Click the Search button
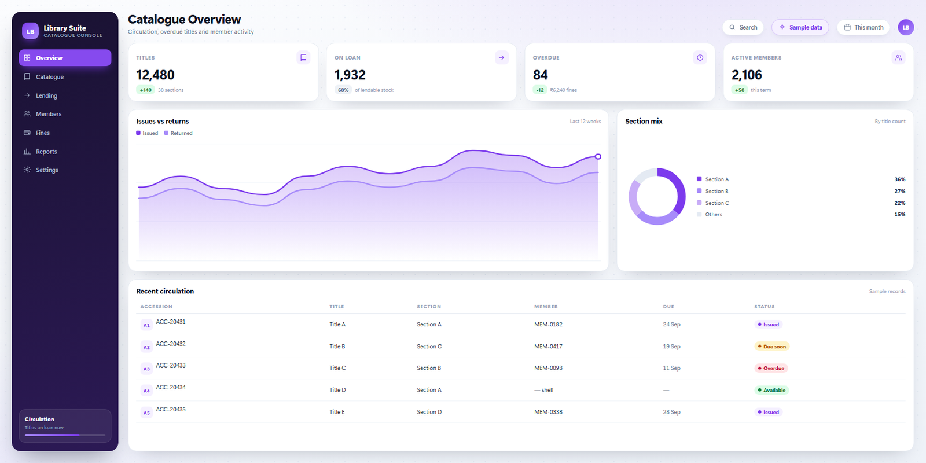Viewport: 926px width, 463px height. (x=743, y=27)
